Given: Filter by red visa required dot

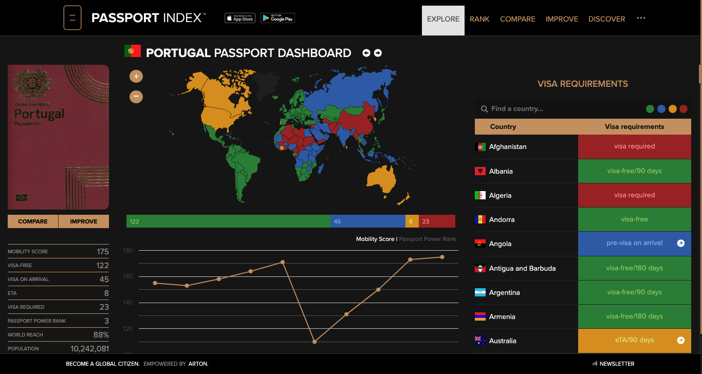Looking at the screenshot, I should tap(683, 109).
